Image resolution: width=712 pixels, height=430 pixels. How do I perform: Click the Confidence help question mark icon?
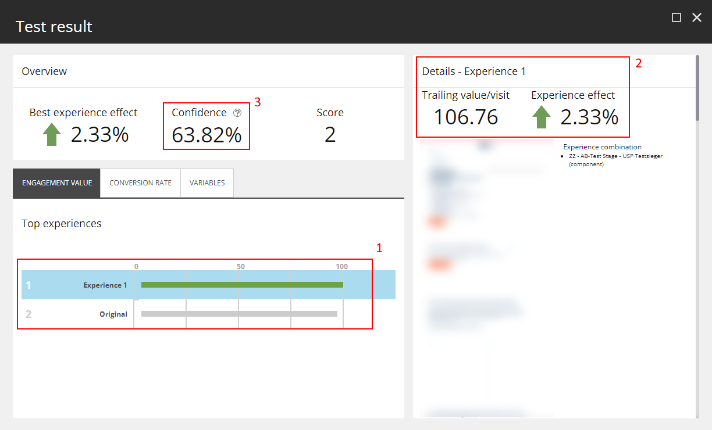(237, 113)
